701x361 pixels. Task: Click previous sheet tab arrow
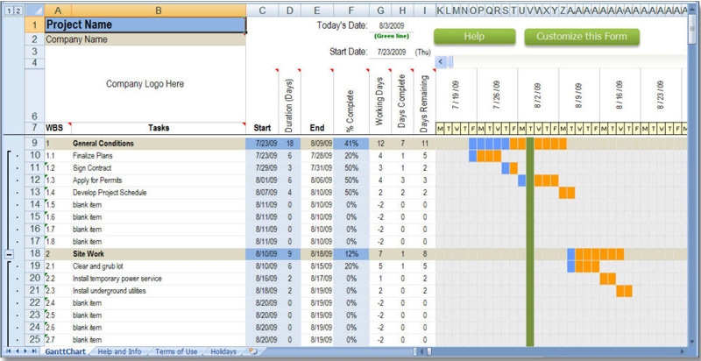coord(17,351)
